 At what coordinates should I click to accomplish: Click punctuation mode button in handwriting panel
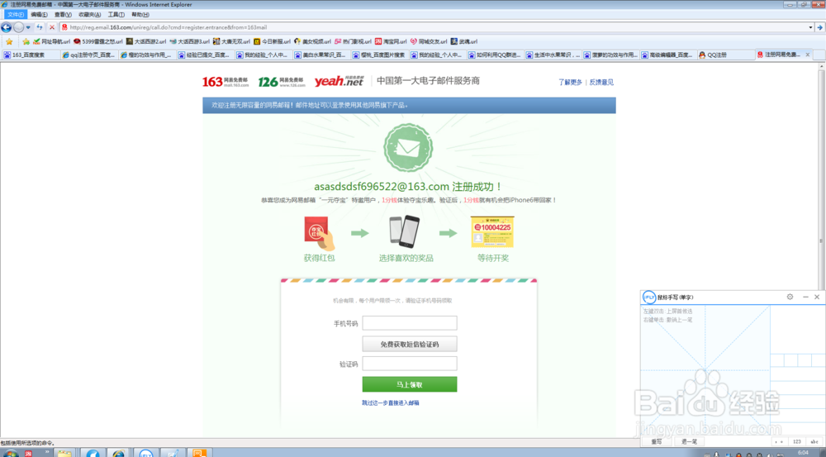pos(781,442)
